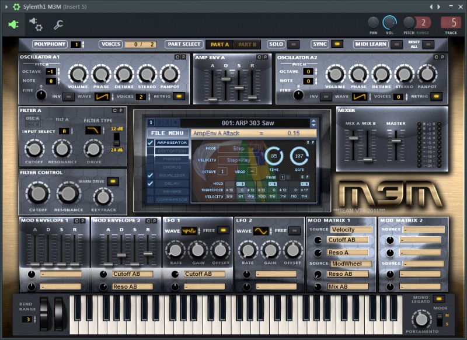Click the plugin window menu arrow

coord(6,6)
